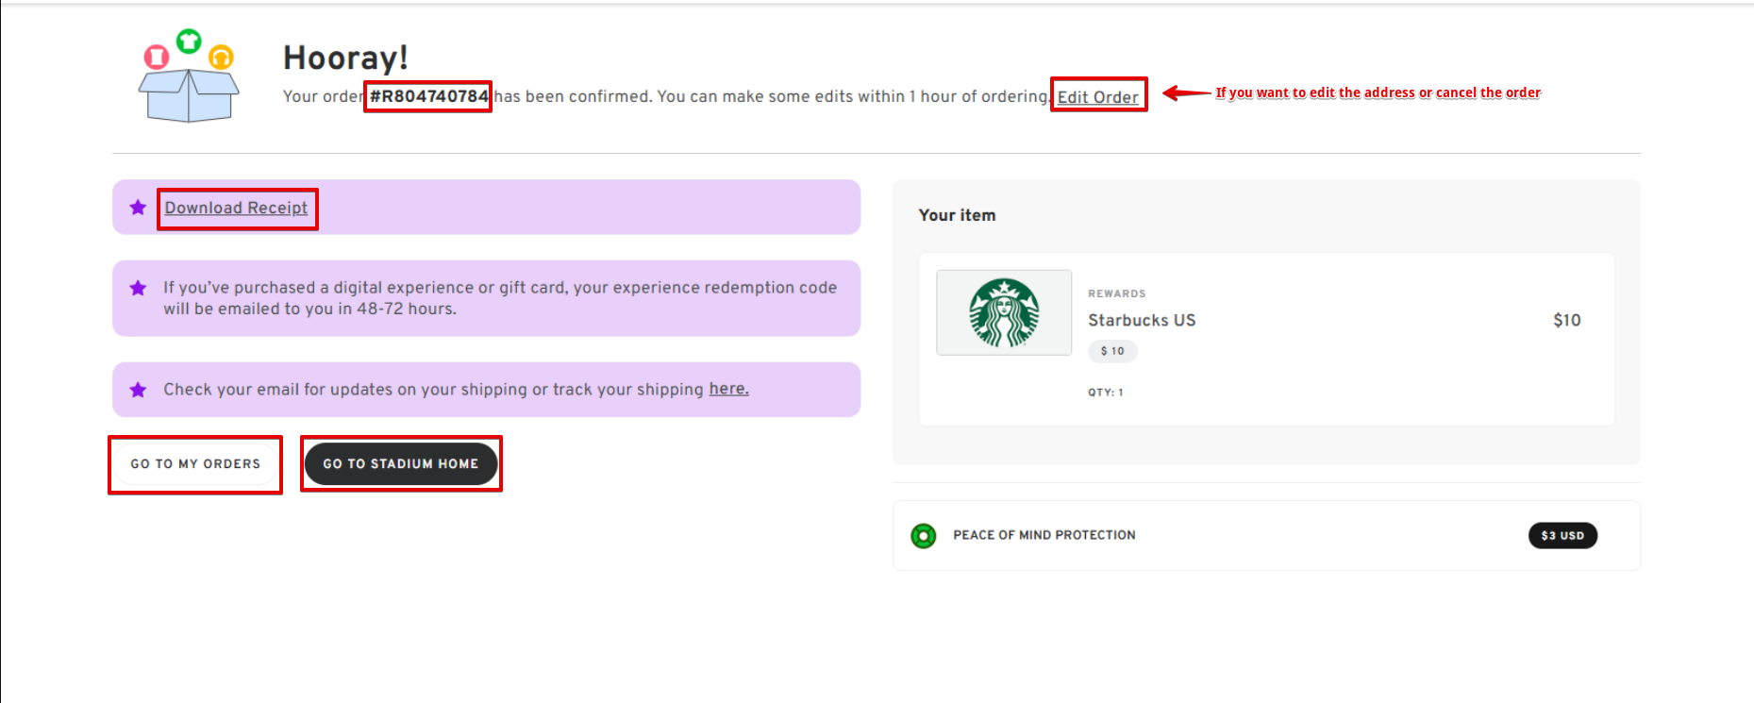
Task: Click the Hooray! heading
Action: click(x=345, y=59)
